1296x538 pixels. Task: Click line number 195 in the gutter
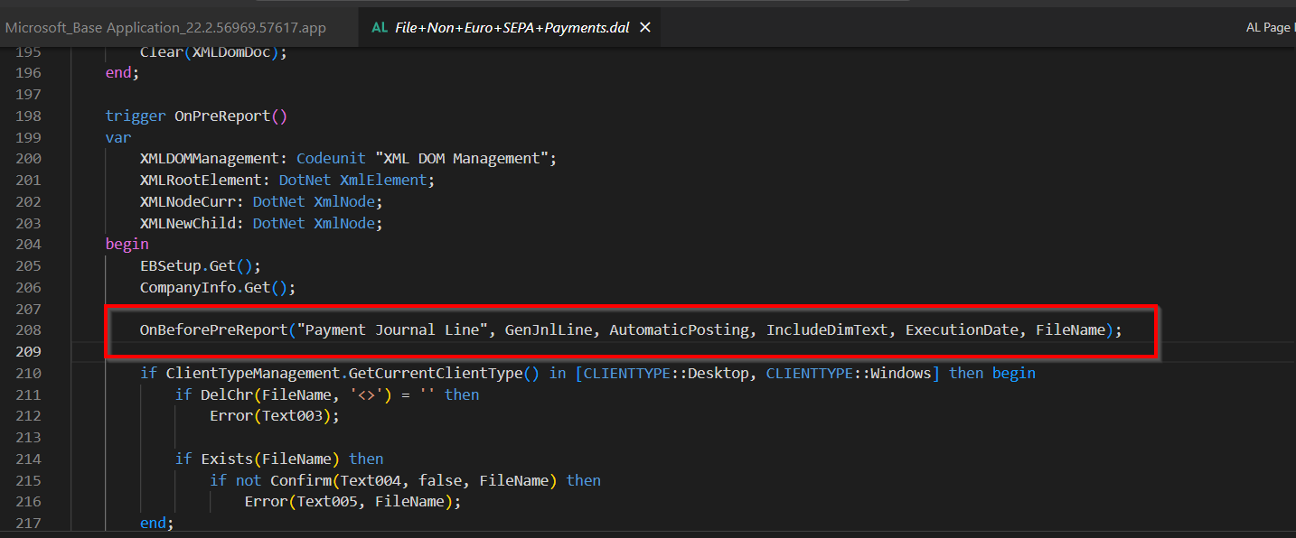28,51
